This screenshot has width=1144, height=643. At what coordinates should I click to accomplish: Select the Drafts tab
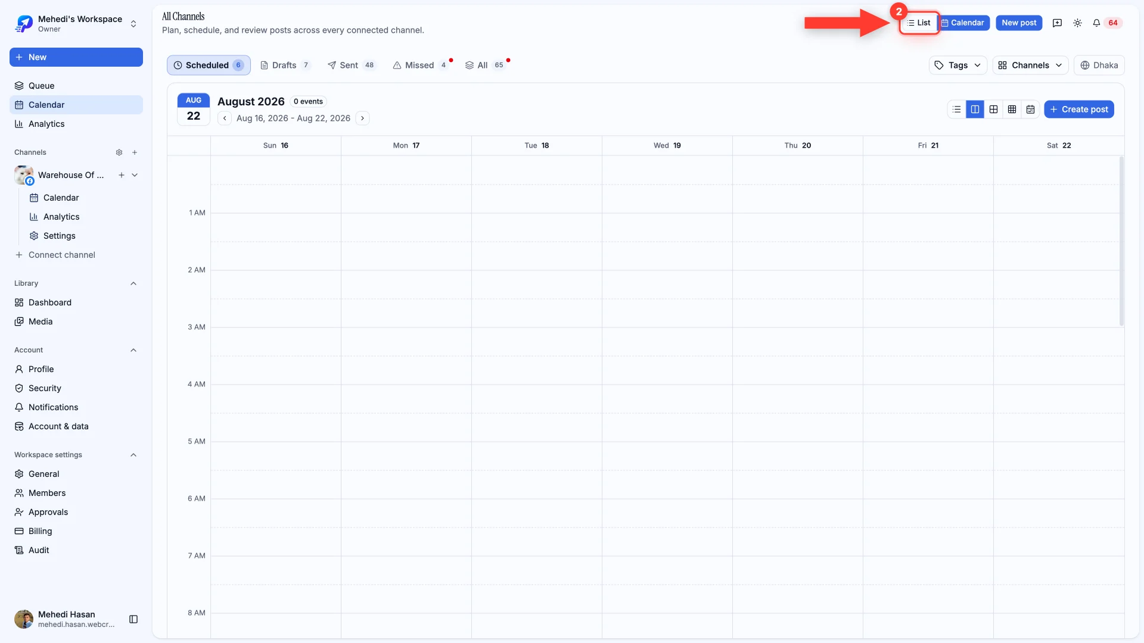(285, 65)
